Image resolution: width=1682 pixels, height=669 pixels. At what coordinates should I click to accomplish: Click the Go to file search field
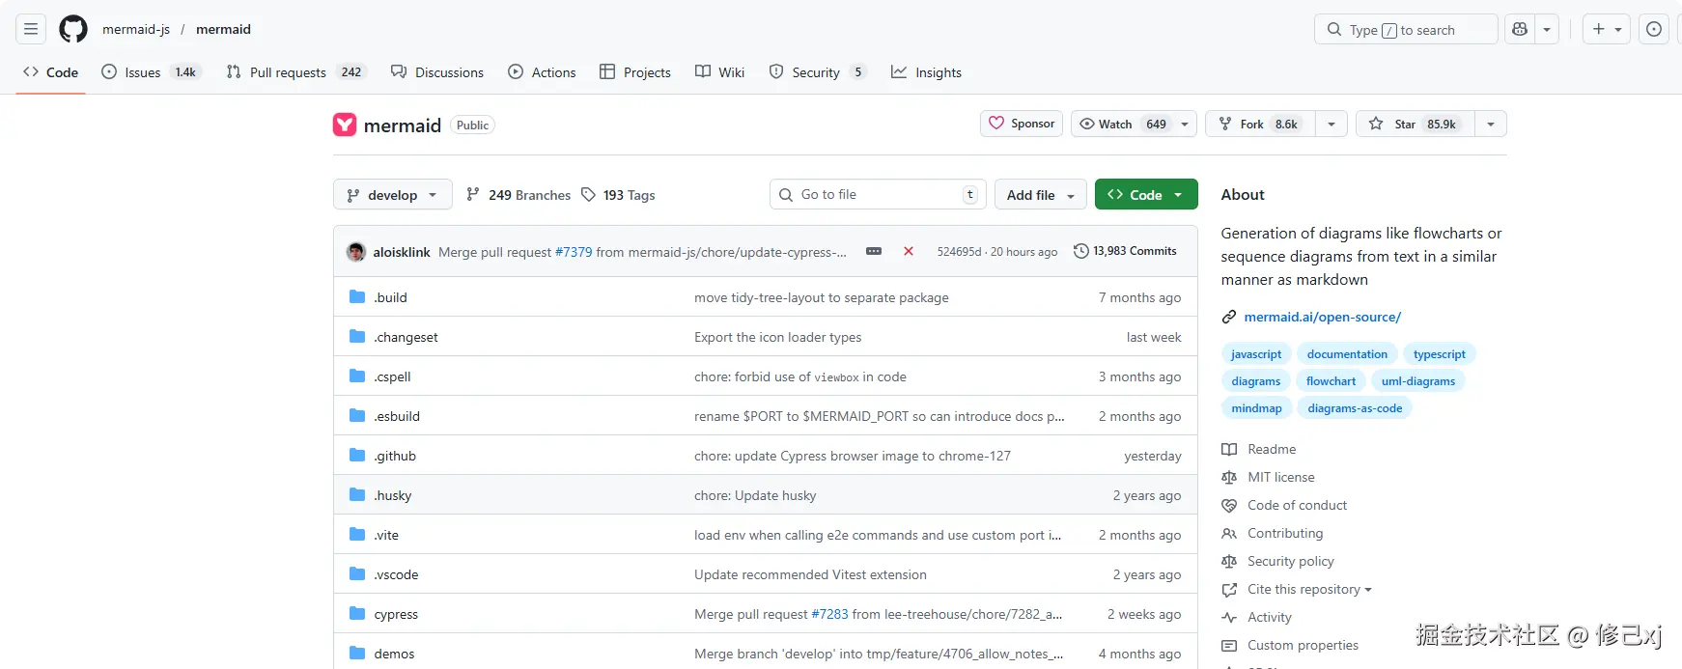coord(877,195)
